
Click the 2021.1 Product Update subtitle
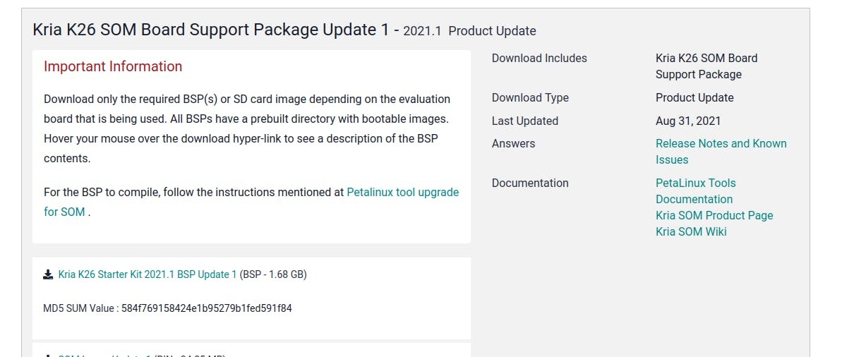click(x=469, y=31)
